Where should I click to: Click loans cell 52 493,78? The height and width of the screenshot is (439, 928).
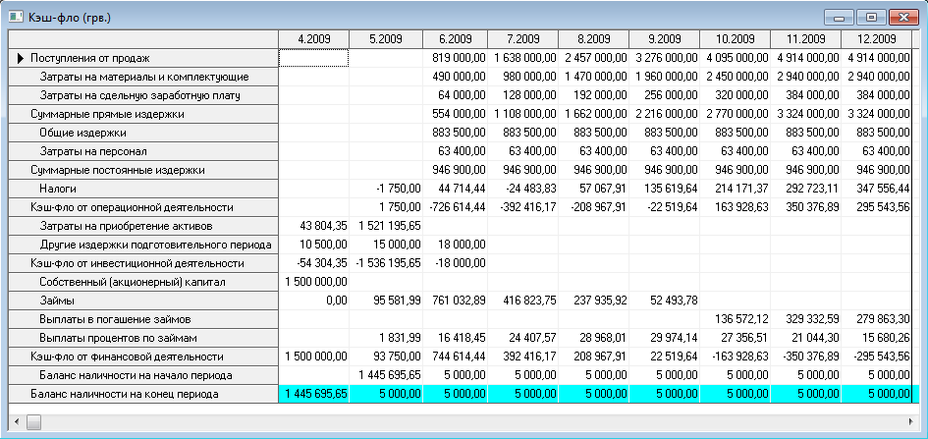[664, 301]
